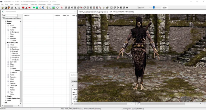Viewport: 206px width, 110px height.
Task: Toggle the 'On' toolbar button
Action: point(50,8)
